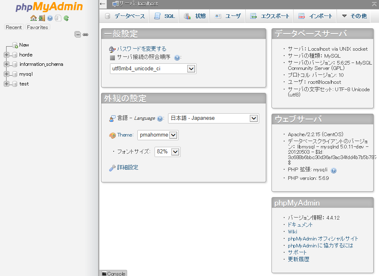Select the mysql database name
Viewport: 379px width, 276px height.
(26, 74)
